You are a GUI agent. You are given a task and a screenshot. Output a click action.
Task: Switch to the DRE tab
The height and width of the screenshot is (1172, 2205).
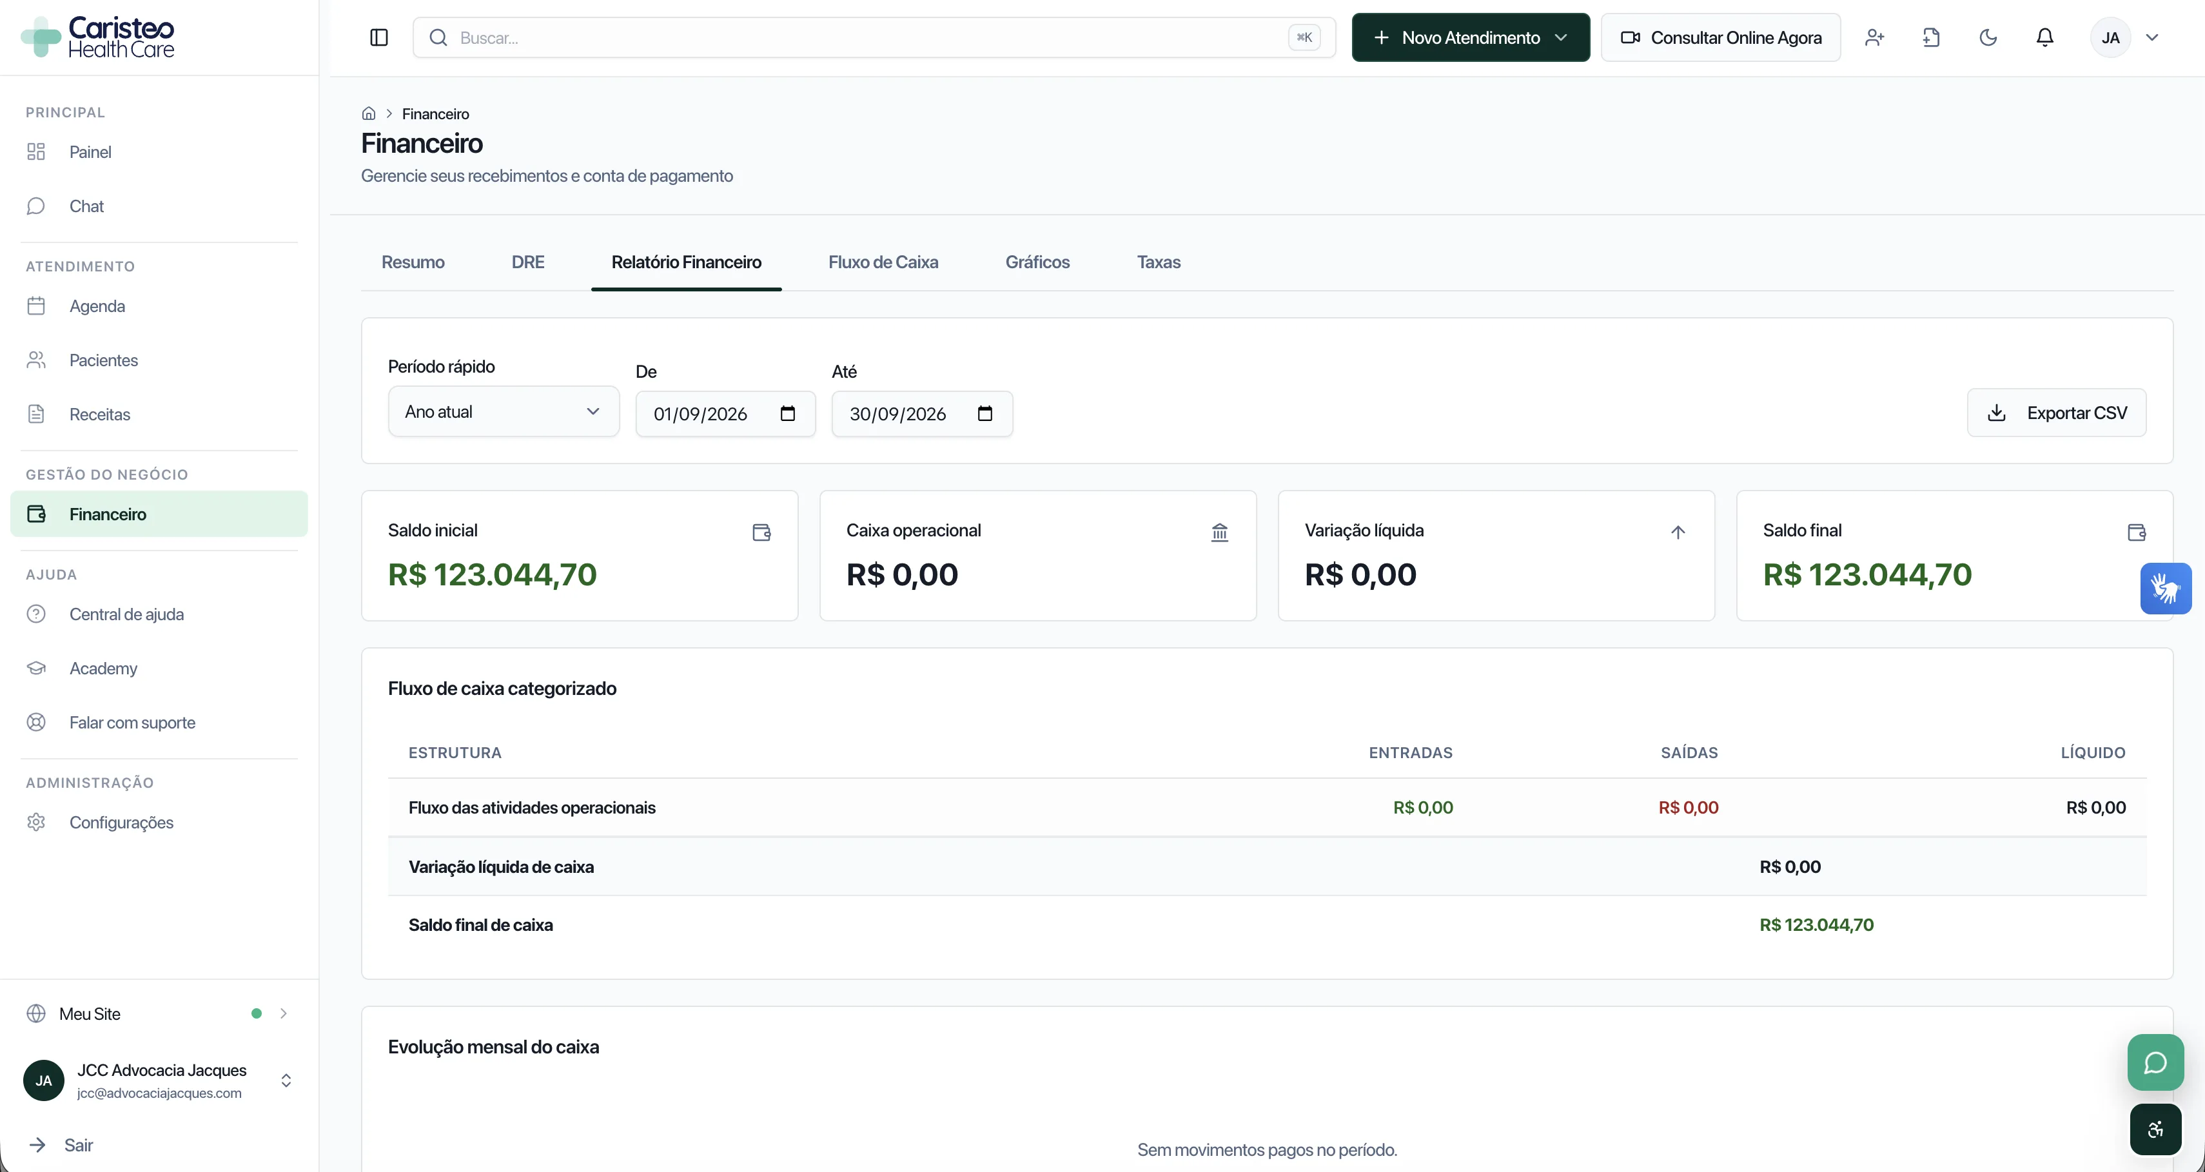528,262
